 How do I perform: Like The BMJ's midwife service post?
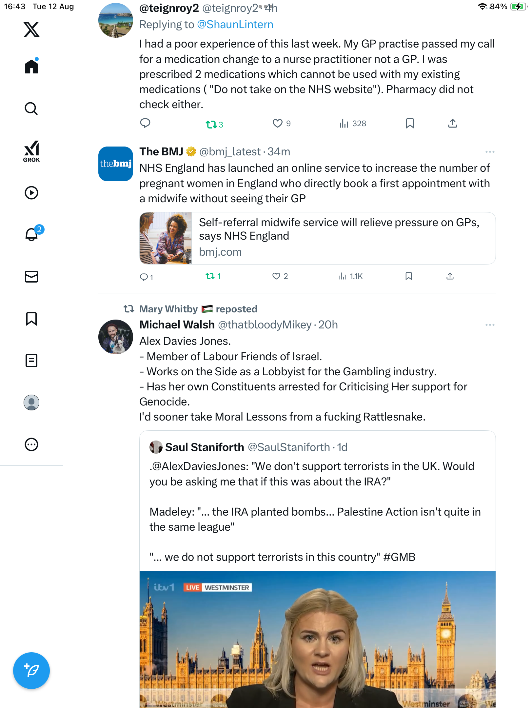point(276,276)
